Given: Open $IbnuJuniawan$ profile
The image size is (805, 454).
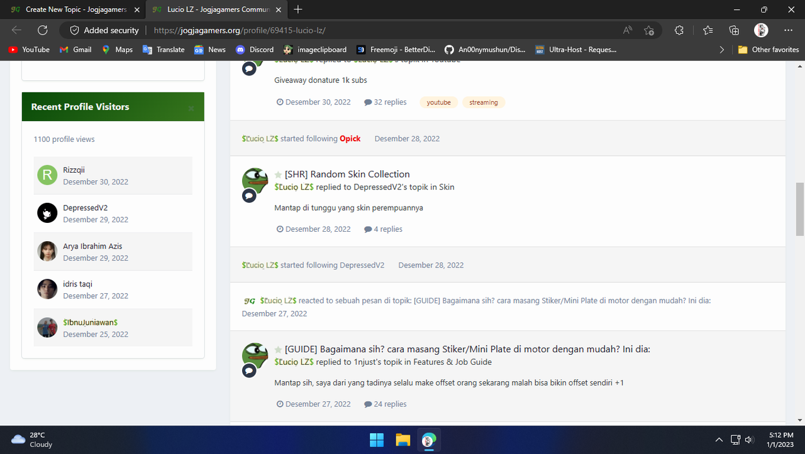Looking at the screenshot, I should [x=91, y=322].
